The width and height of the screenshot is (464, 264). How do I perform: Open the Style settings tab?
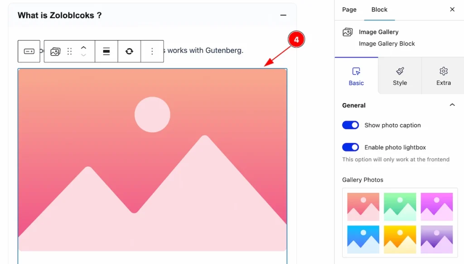coord(400,76)
